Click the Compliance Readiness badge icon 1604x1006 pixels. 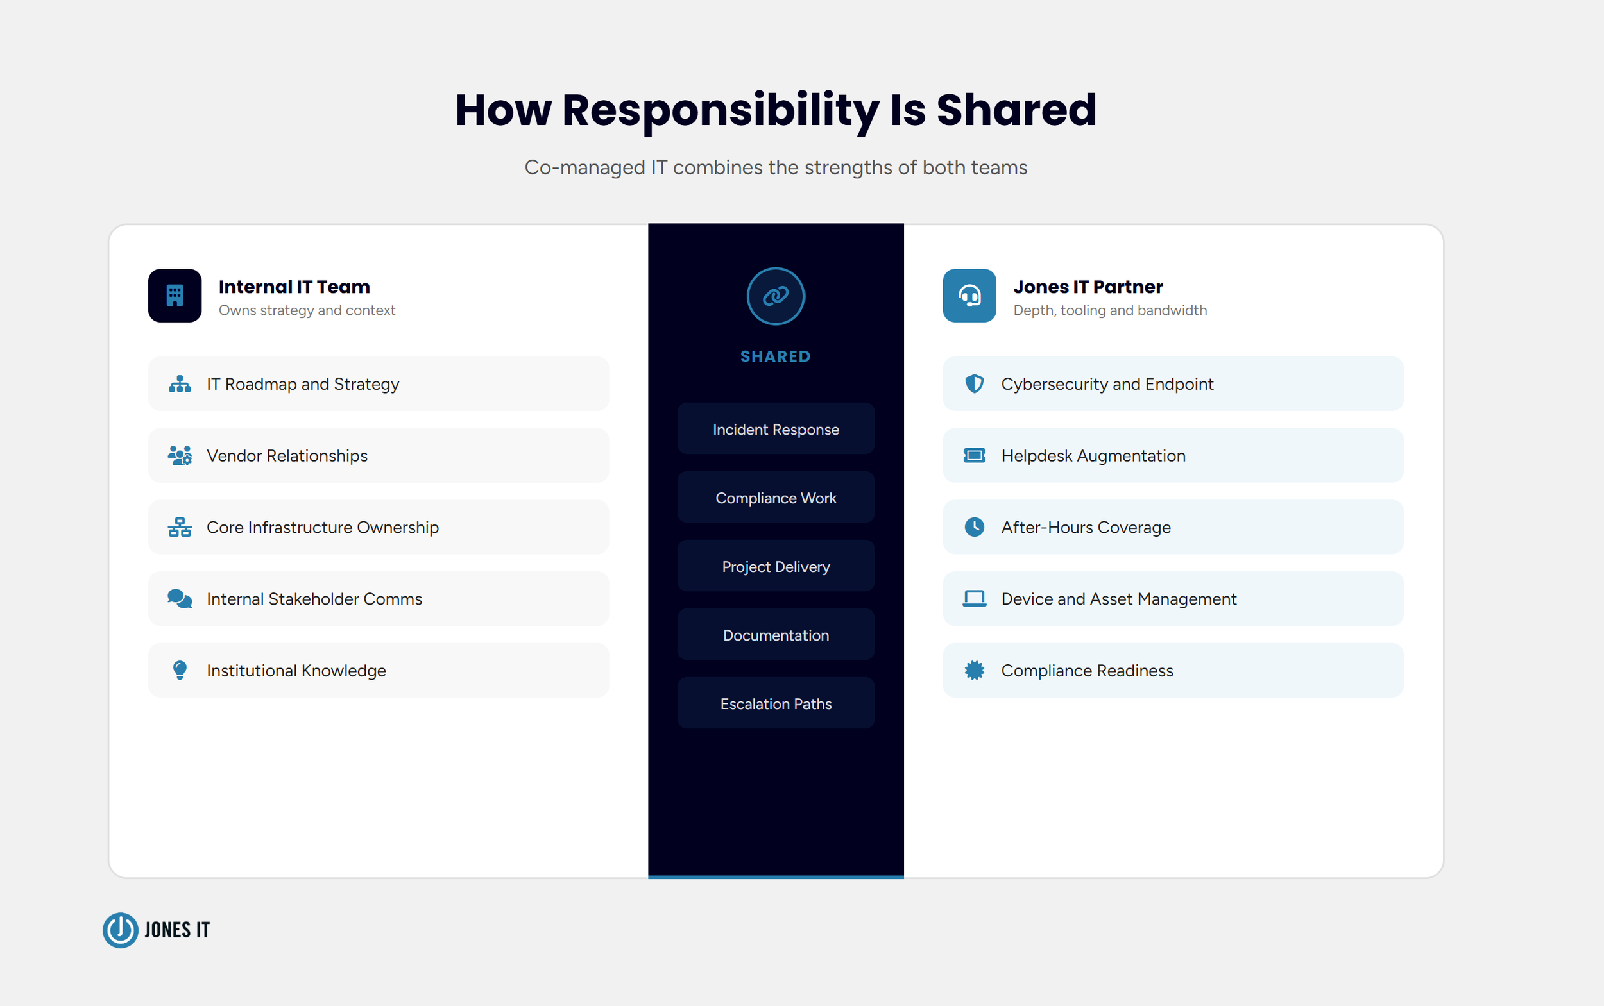coord(974,670)
